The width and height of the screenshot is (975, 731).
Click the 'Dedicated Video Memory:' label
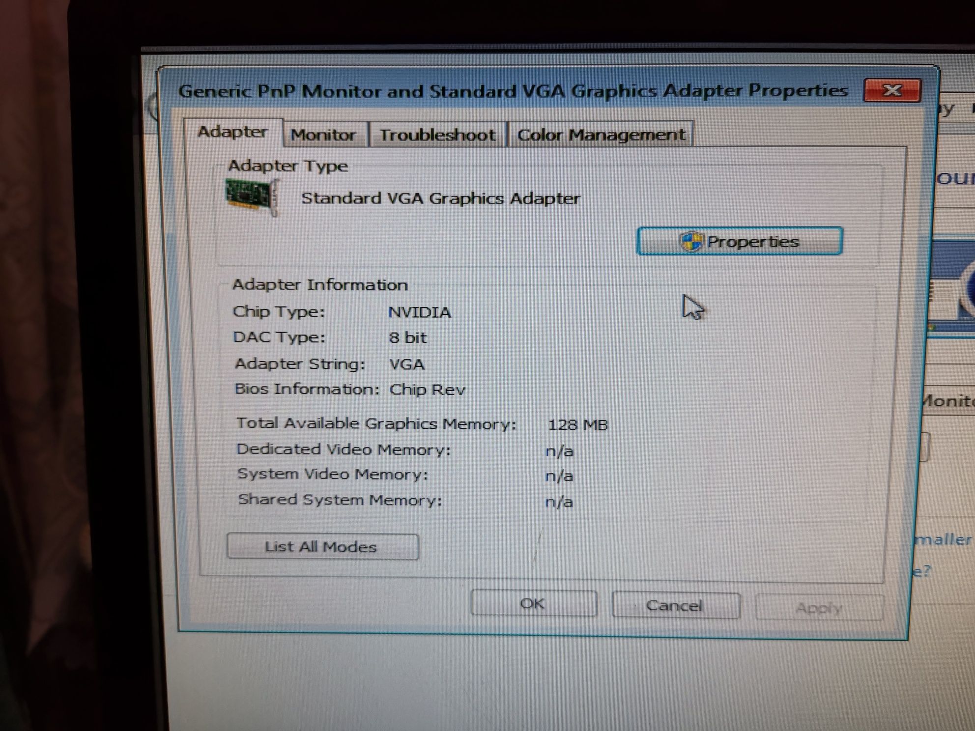pos(344,450)
